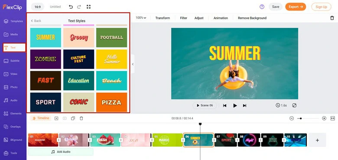Open the BKground sidebar panel
338x160 pixels.
pos(13,140)
